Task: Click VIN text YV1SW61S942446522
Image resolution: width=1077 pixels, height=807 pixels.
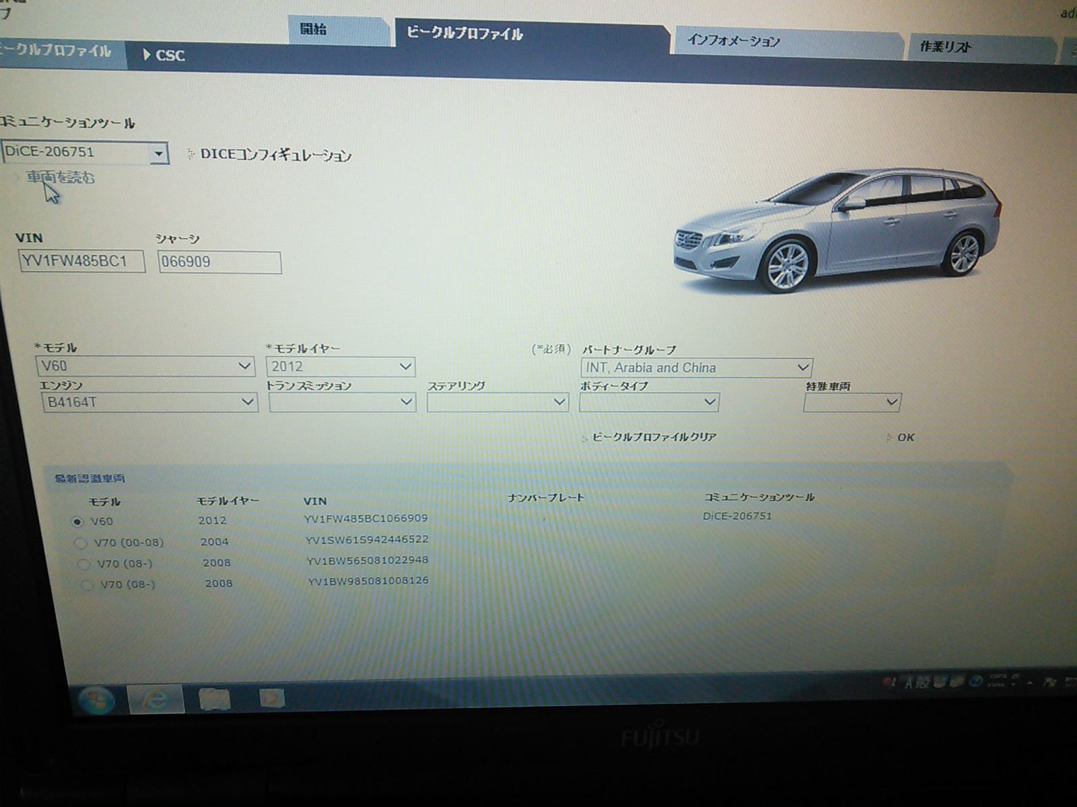Action: click(367, 539)
